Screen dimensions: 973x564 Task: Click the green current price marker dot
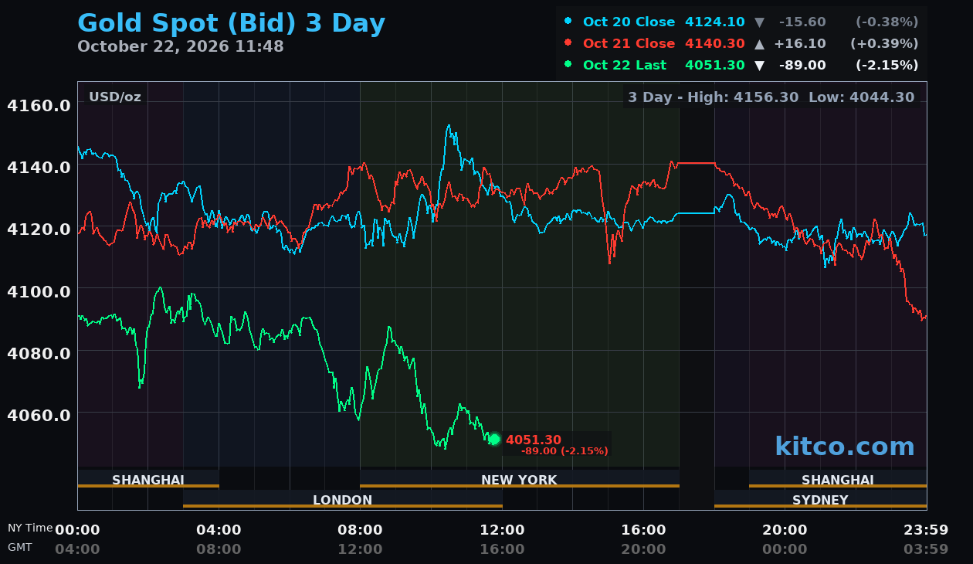coord(494,440)
